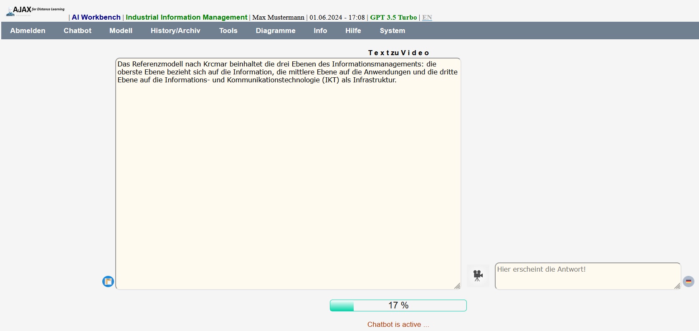Click the 'Hier erscheint die Antwort!' field
Image resolution: width=699 pixels, height=331 pixels.
pos(585,275)
